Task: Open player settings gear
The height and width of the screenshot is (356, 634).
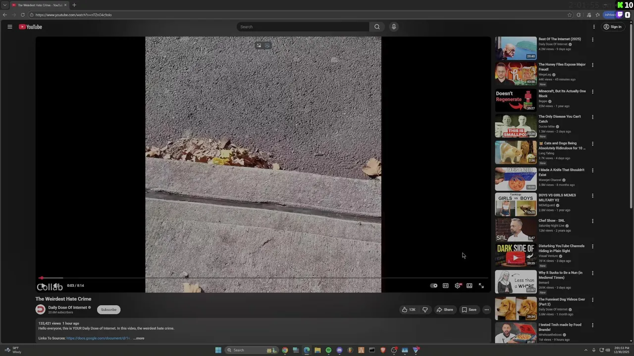Action: 457,285
